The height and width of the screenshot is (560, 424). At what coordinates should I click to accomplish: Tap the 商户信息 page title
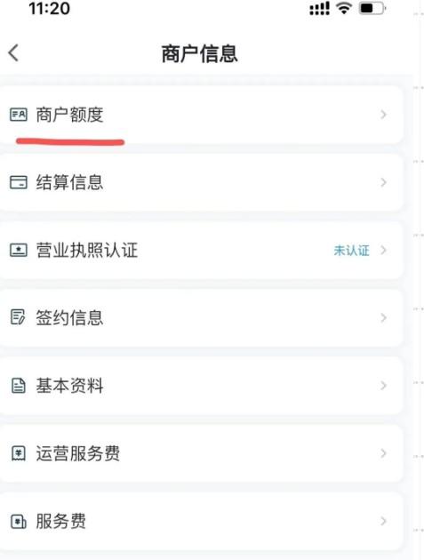click(x=200, y=54)
